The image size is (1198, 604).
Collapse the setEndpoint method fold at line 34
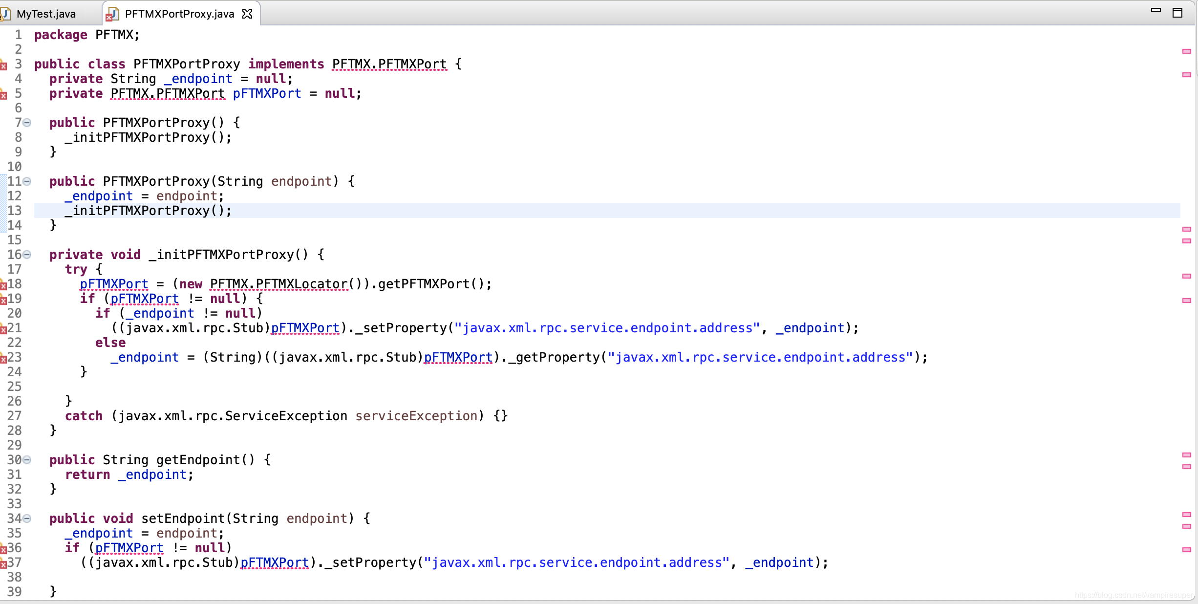click(x=27, y=519)
